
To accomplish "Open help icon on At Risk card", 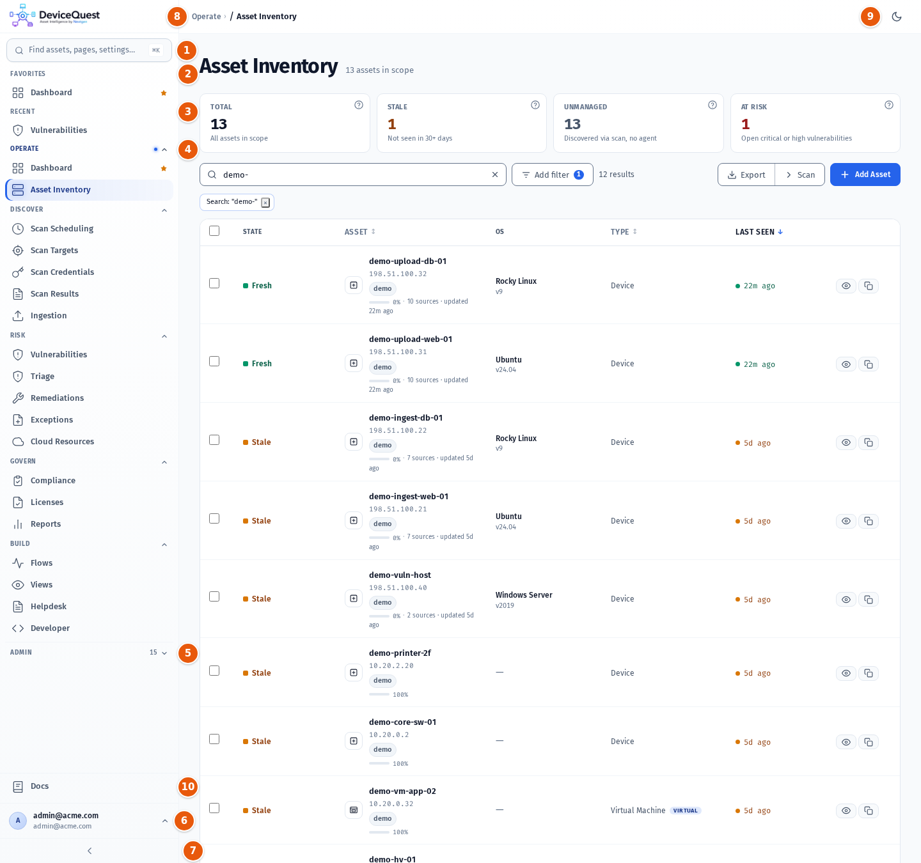I will (x=889, y=105).
